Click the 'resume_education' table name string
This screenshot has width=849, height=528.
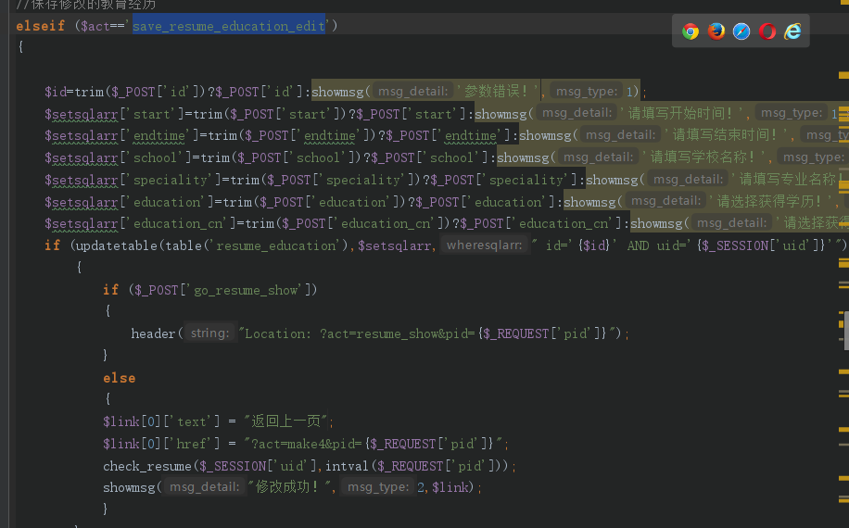pyautogui.click(x=276, y=245)
